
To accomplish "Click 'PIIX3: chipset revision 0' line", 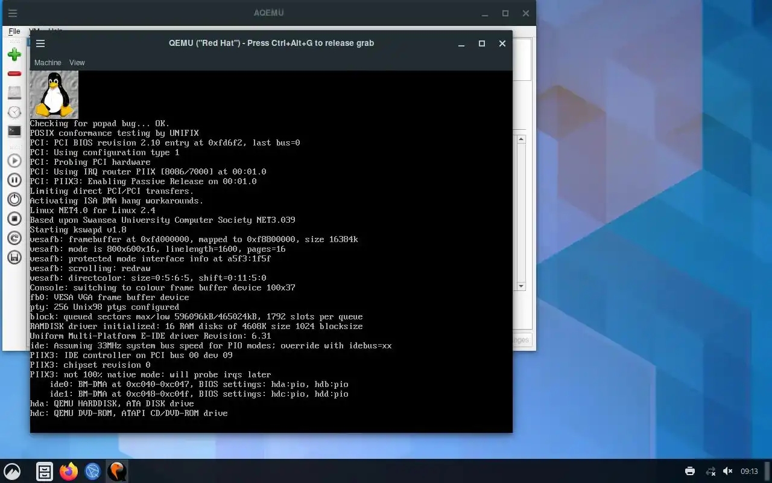I will click(x=90, y=365).
